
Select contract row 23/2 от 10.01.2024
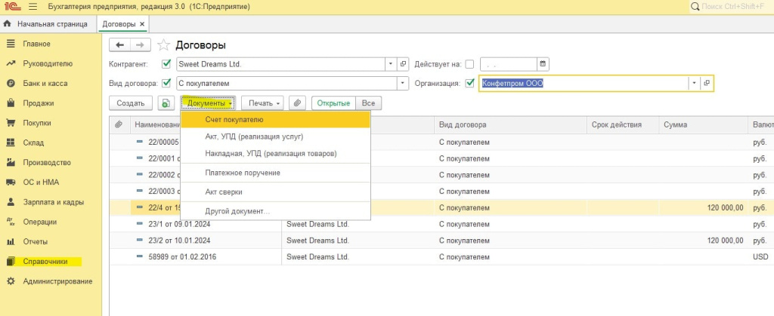[441, 240]
